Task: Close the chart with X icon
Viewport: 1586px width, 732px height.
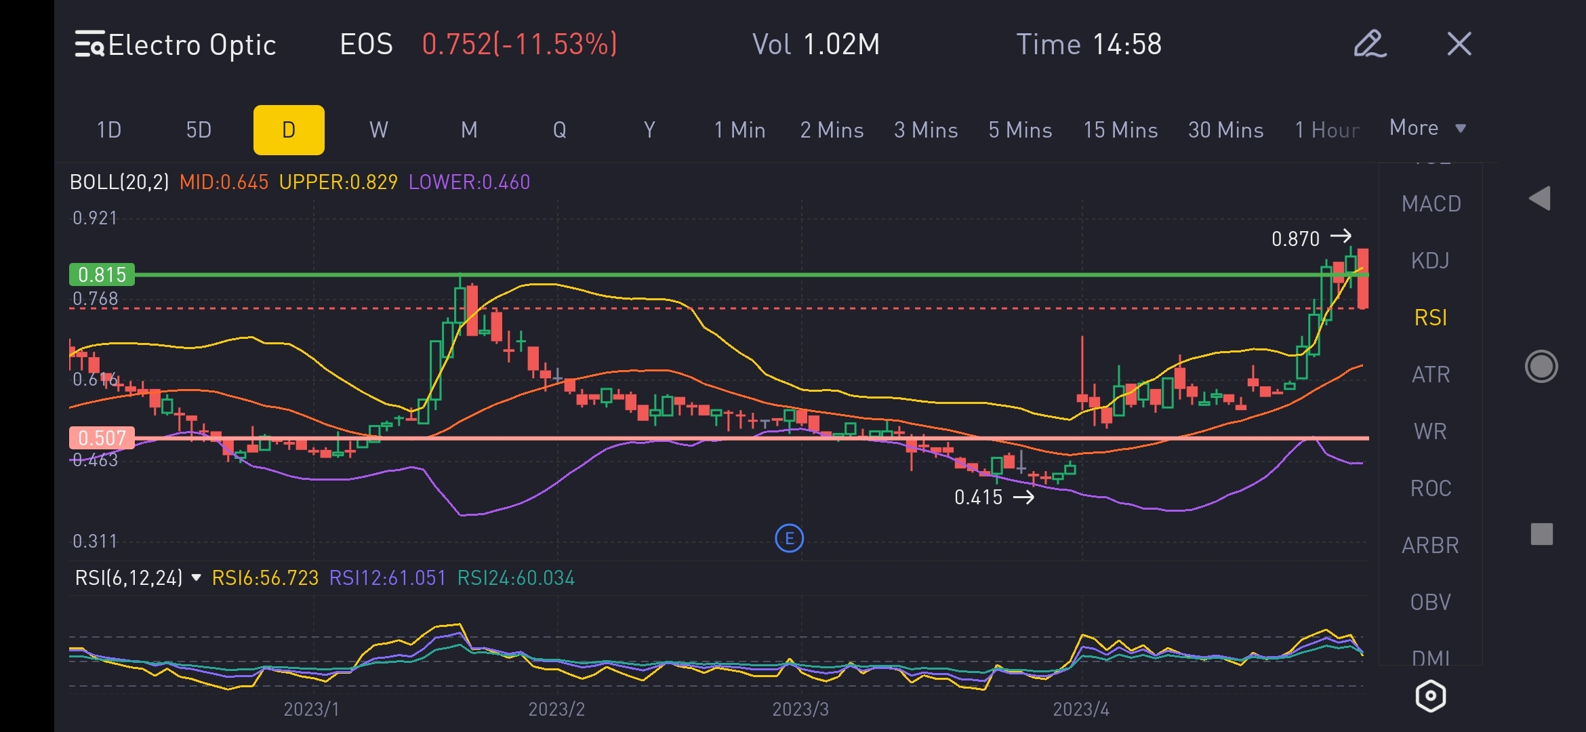Action: 1459,44
